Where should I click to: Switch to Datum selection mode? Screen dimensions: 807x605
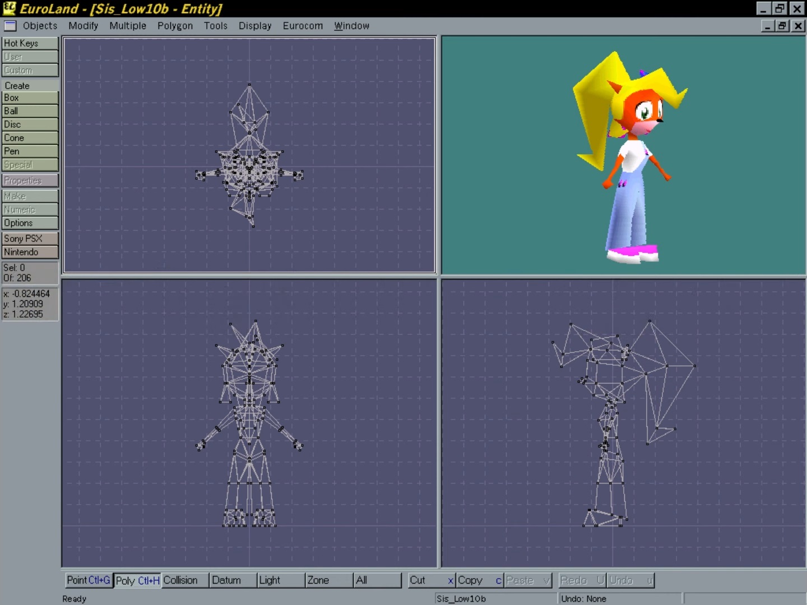(x=233, y=580)
